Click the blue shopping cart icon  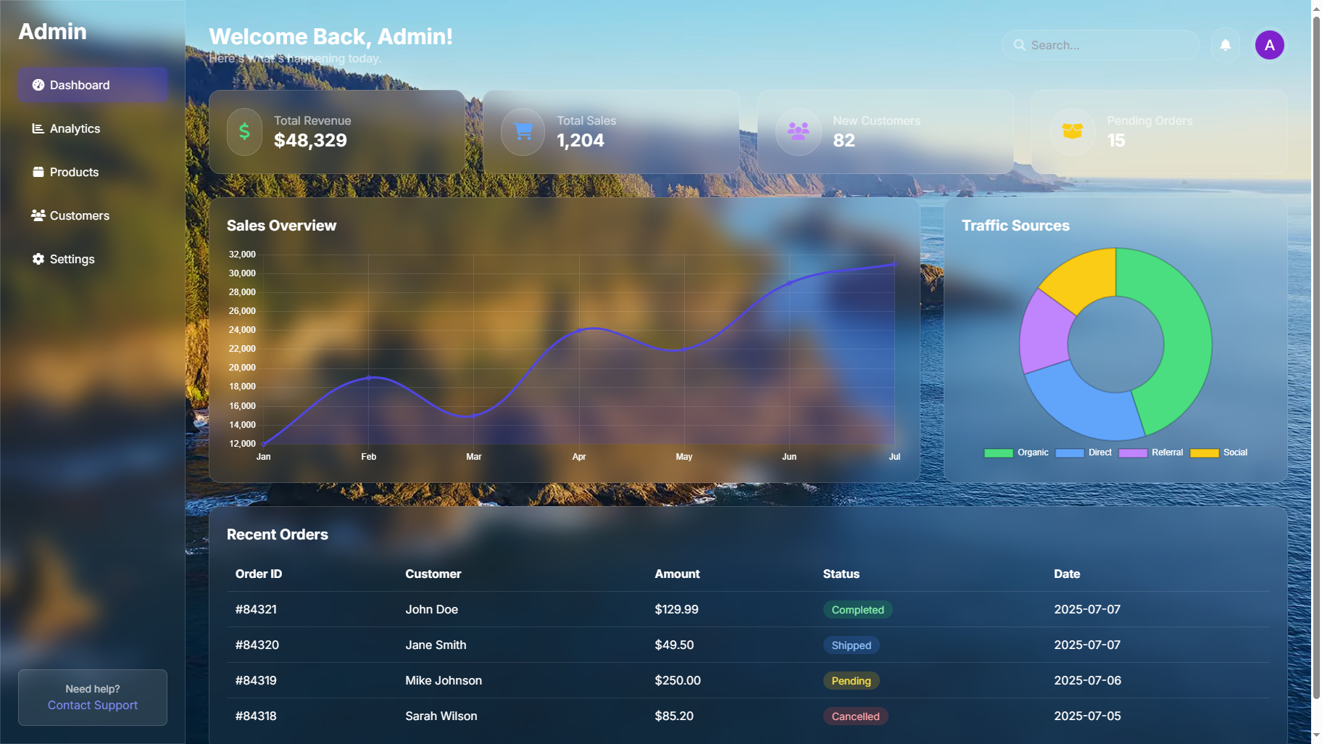pyautogui.click(x=523, y=132)
